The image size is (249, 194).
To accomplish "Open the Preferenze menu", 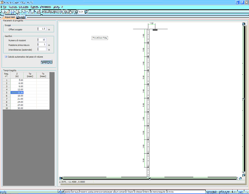I will point(46,7).
